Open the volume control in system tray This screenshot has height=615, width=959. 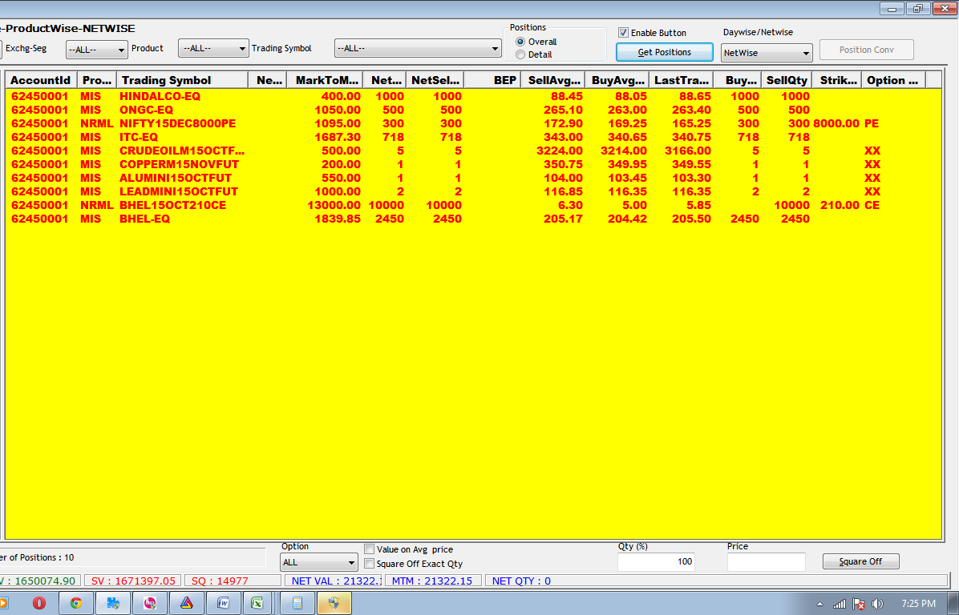click(878, 604)
